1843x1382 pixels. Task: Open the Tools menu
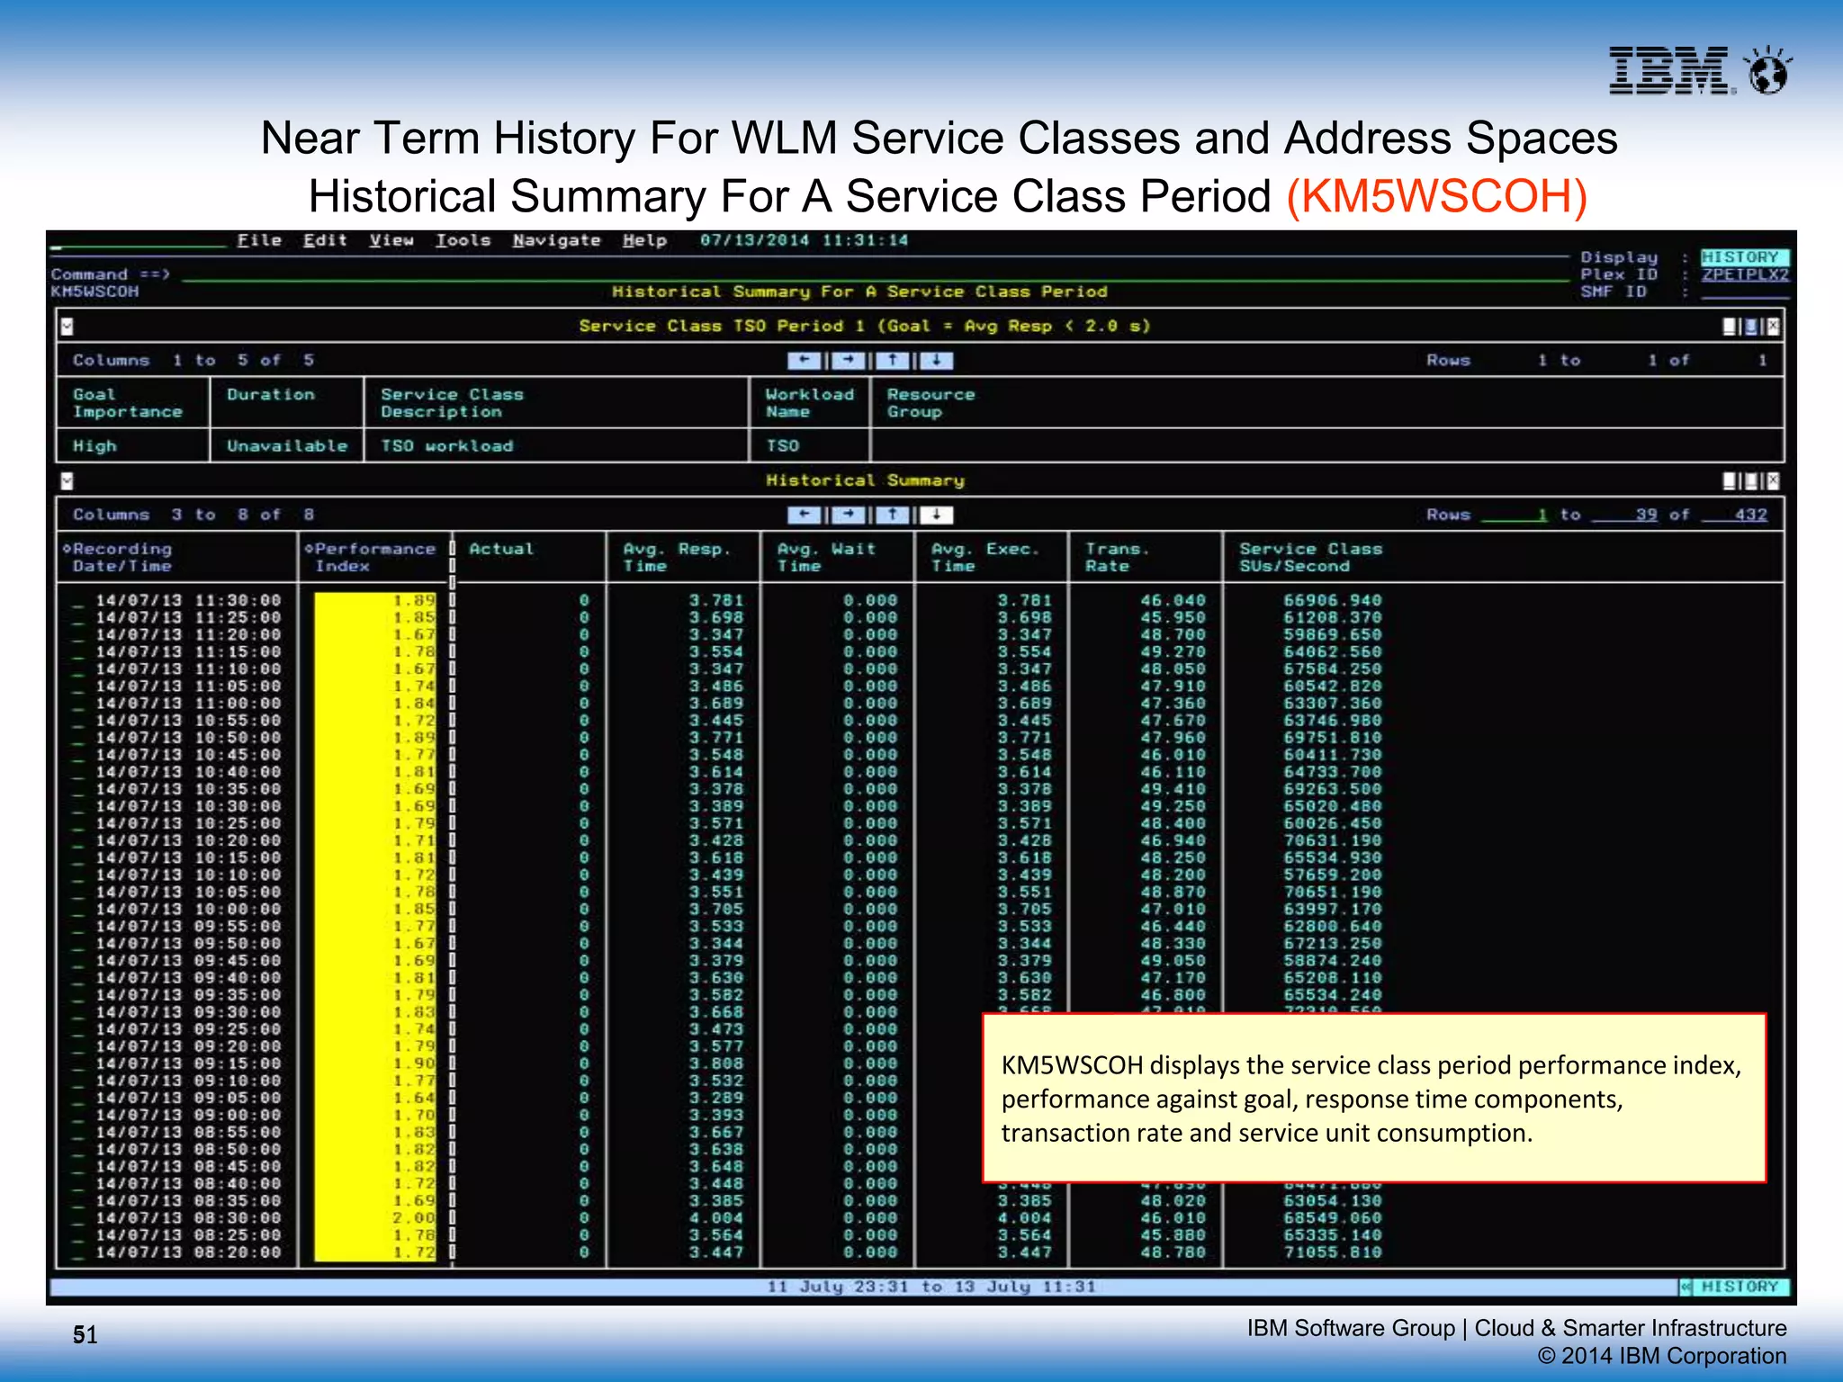click(x=463, y=240)
